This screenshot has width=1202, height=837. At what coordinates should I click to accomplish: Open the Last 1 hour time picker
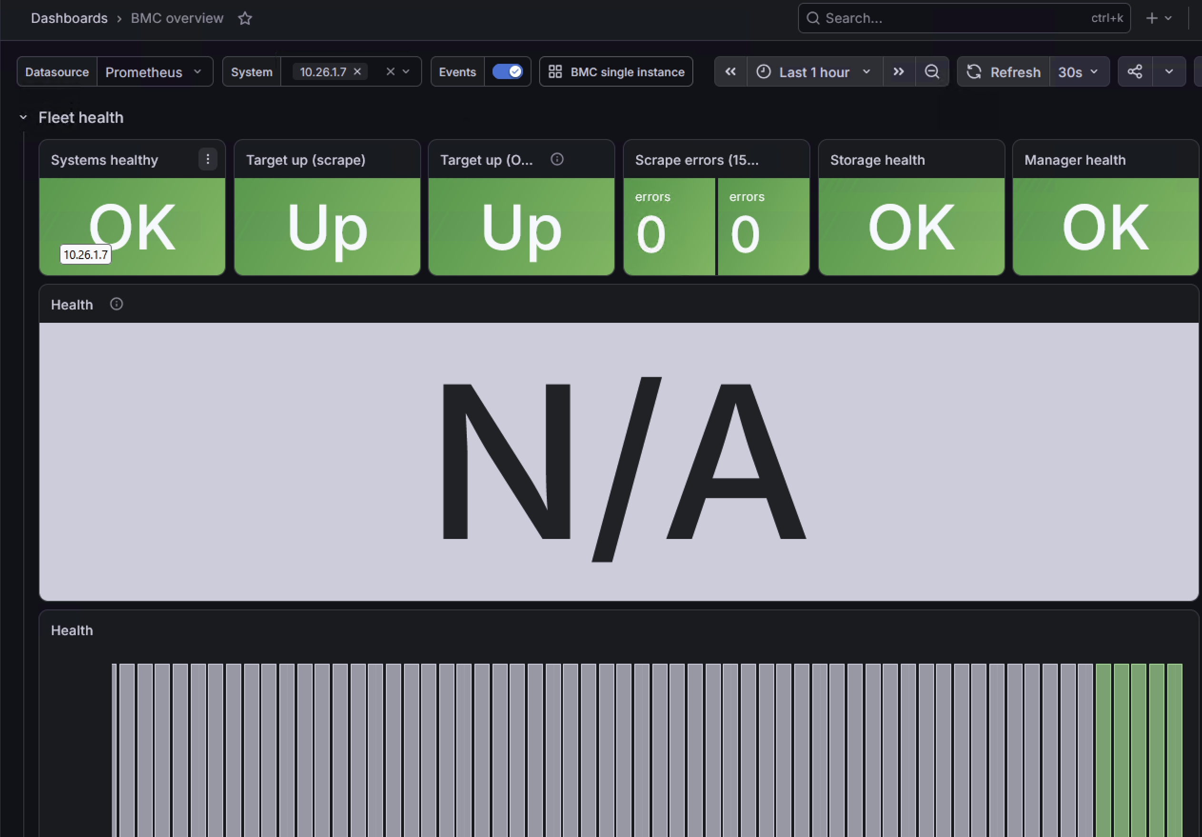[815, 72]
